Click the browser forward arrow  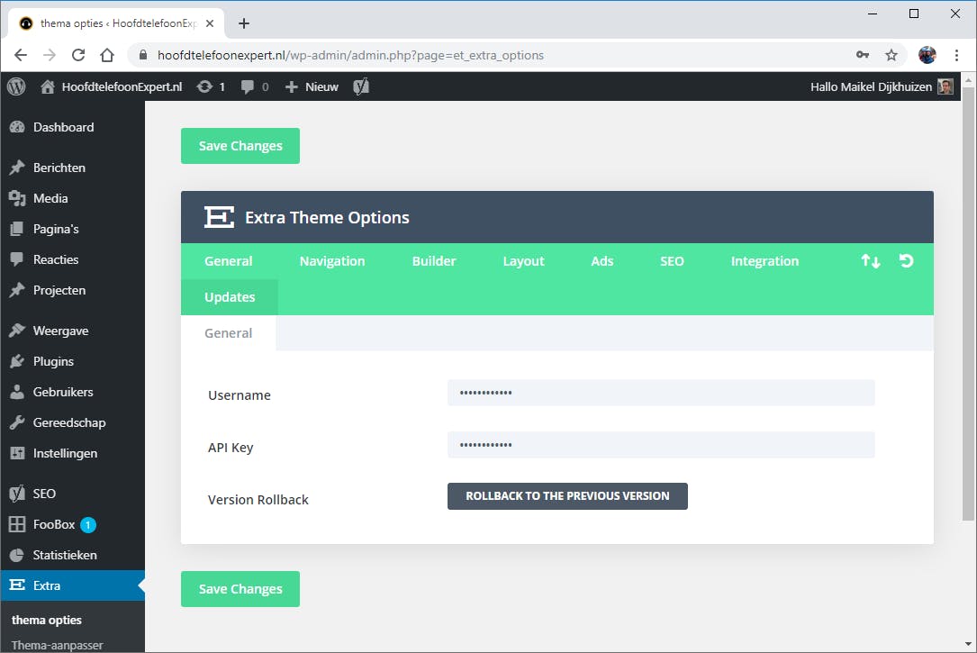pyautogui.click(x=50, y=55)
